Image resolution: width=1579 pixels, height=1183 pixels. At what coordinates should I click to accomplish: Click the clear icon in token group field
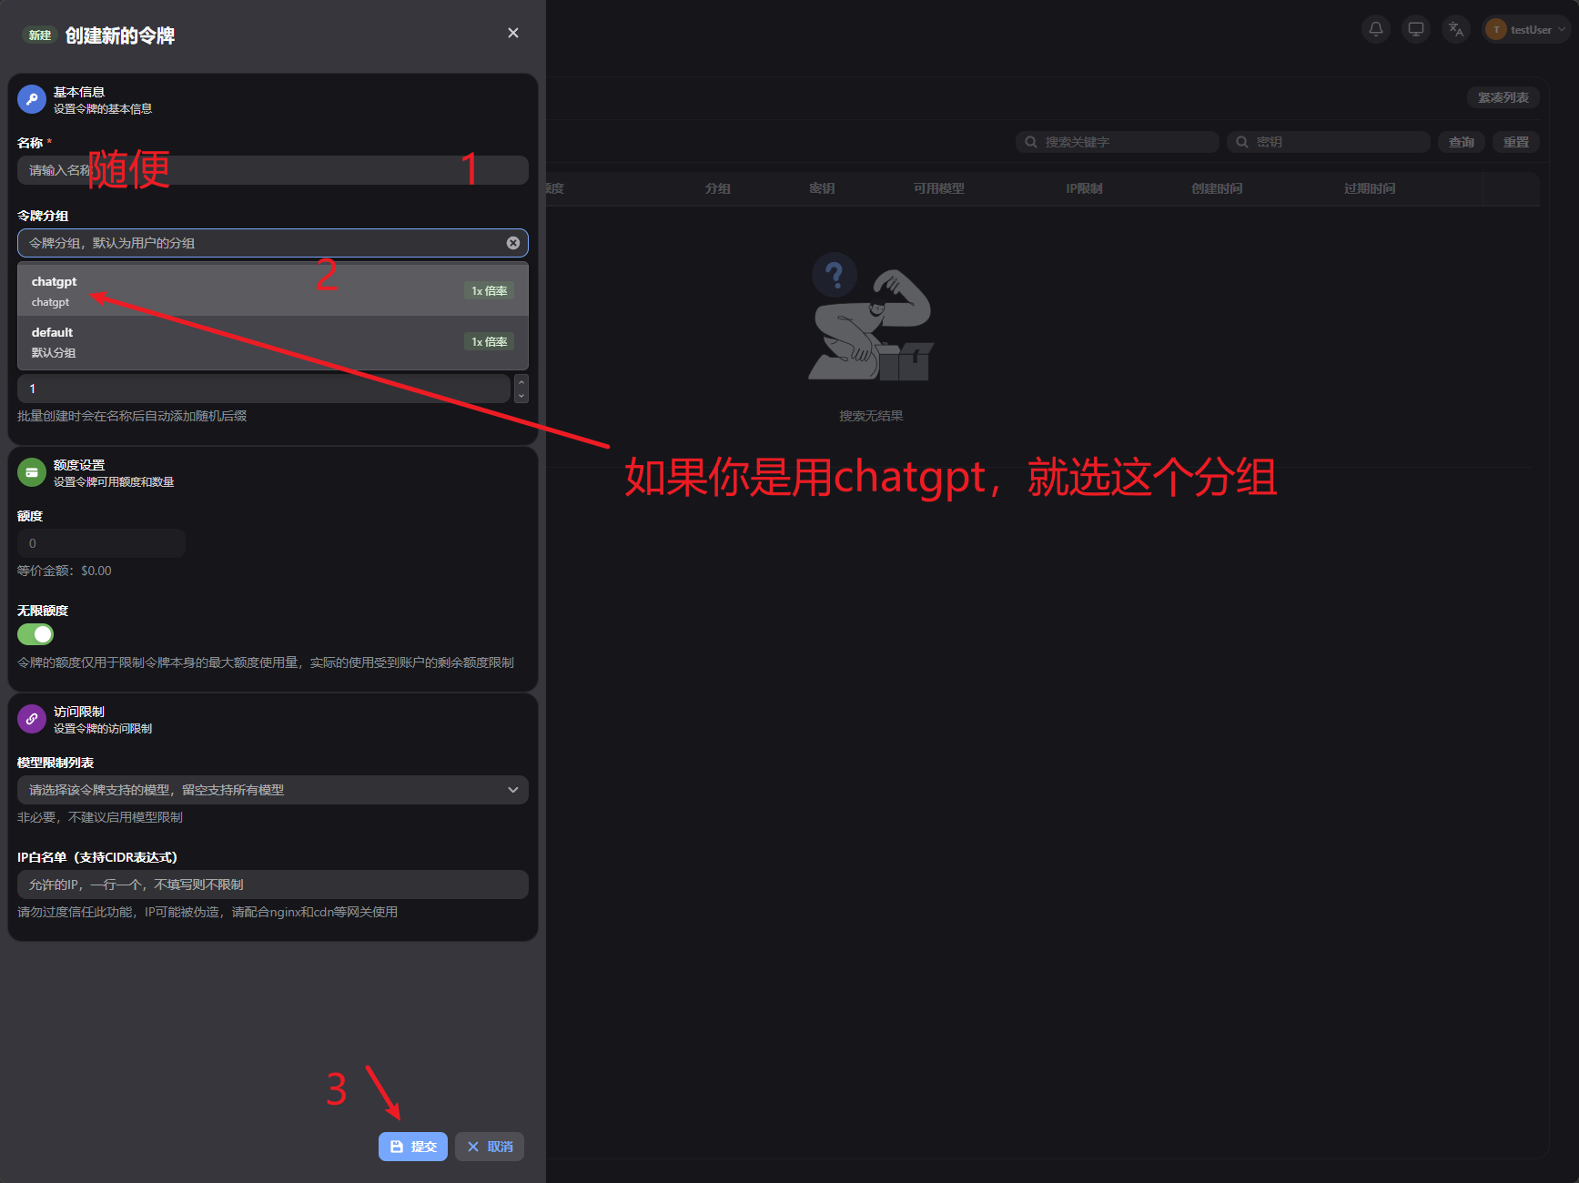click(x=513, y=243)
